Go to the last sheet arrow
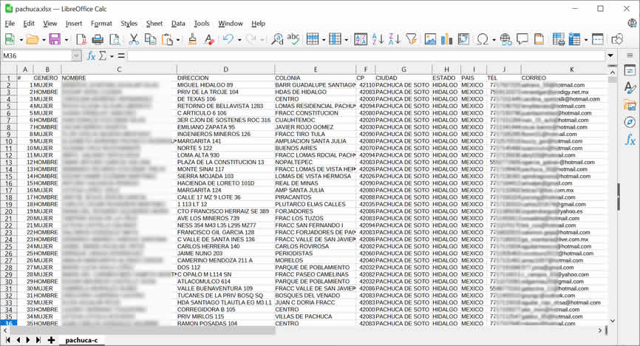Viewport: 640px width, 346px height. tap(38, 340)
